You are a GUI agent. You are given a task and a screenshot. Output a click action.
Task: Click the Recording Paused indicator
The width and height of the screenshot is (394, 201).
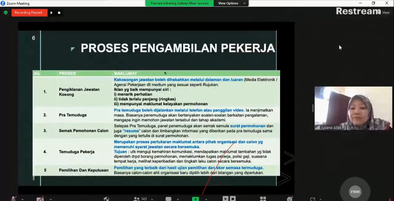(29, 13)
